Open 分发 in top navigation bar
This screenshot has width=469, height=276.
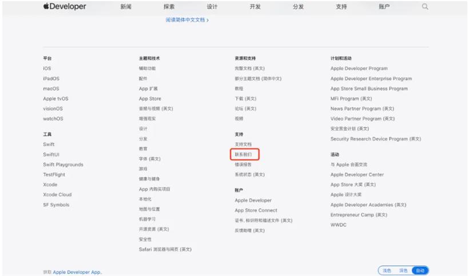(x=298, y=7)
